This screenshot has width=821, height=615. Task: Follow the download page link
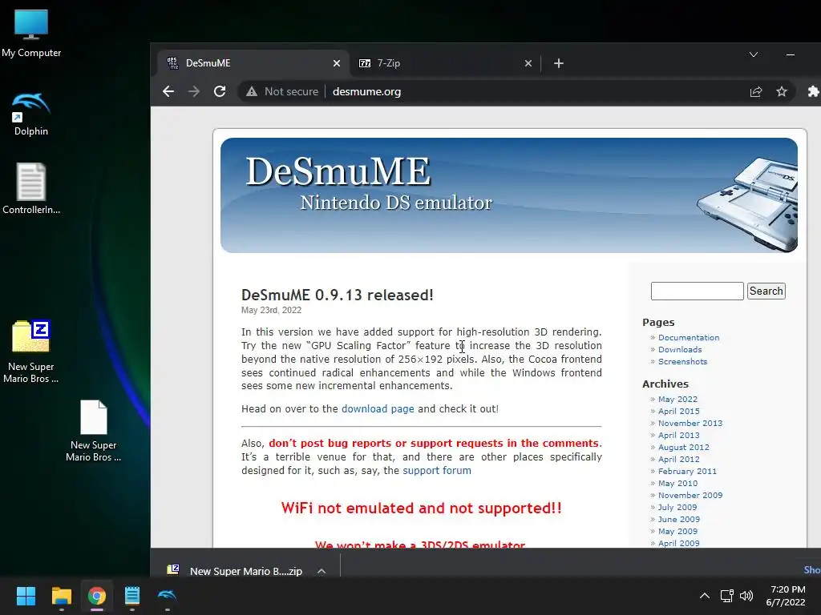pyautogui.click(x=378, y=409)
